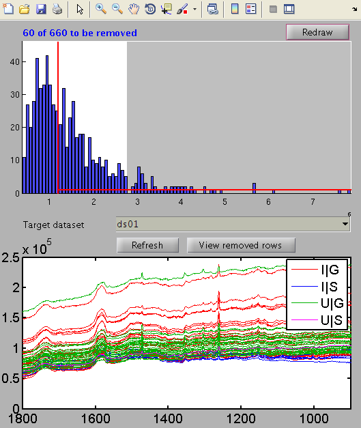
Task: Click the Print figure icon
Action: pyautogui.click(x=57, y=9)
